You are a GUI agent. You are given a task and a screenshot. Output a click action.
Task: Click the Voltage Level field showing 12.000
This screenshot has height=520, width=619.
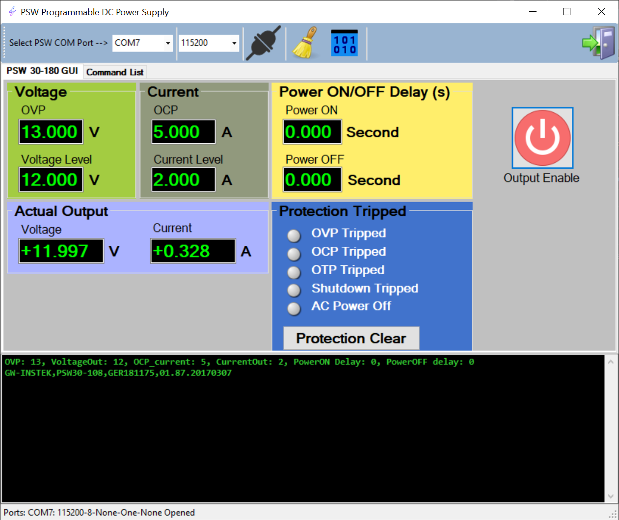tap(51, 180)
